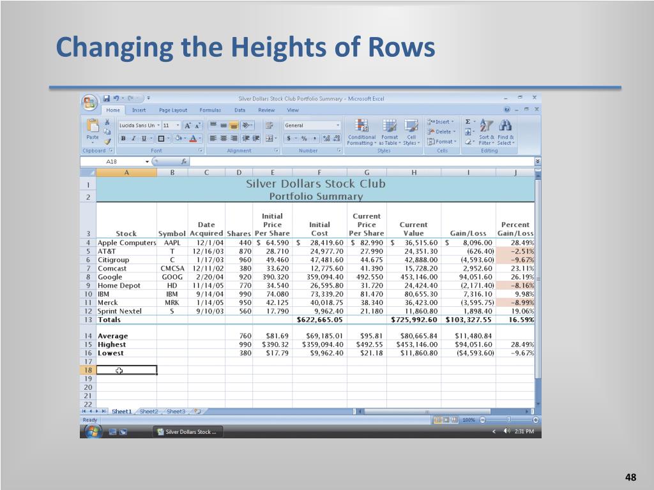The image size is (654, 490).
Task: Open the Fill Color paint bucket
Action: [x=179, y=138]
